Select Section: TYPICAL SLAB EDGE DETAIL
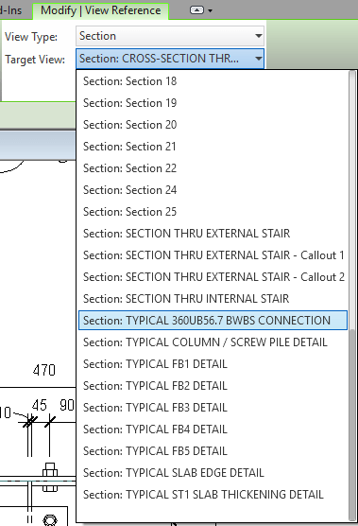Viewport: 358px width, 526px height. pyautogui.click(x=213, y=473)
